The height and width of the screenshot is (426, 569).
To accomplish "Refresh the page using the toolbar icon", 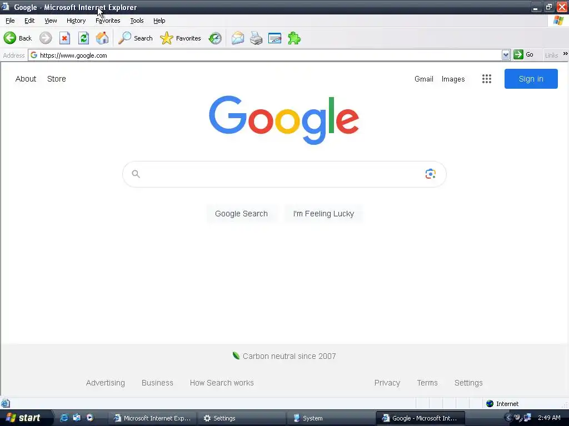I will (x=83, y=38).
